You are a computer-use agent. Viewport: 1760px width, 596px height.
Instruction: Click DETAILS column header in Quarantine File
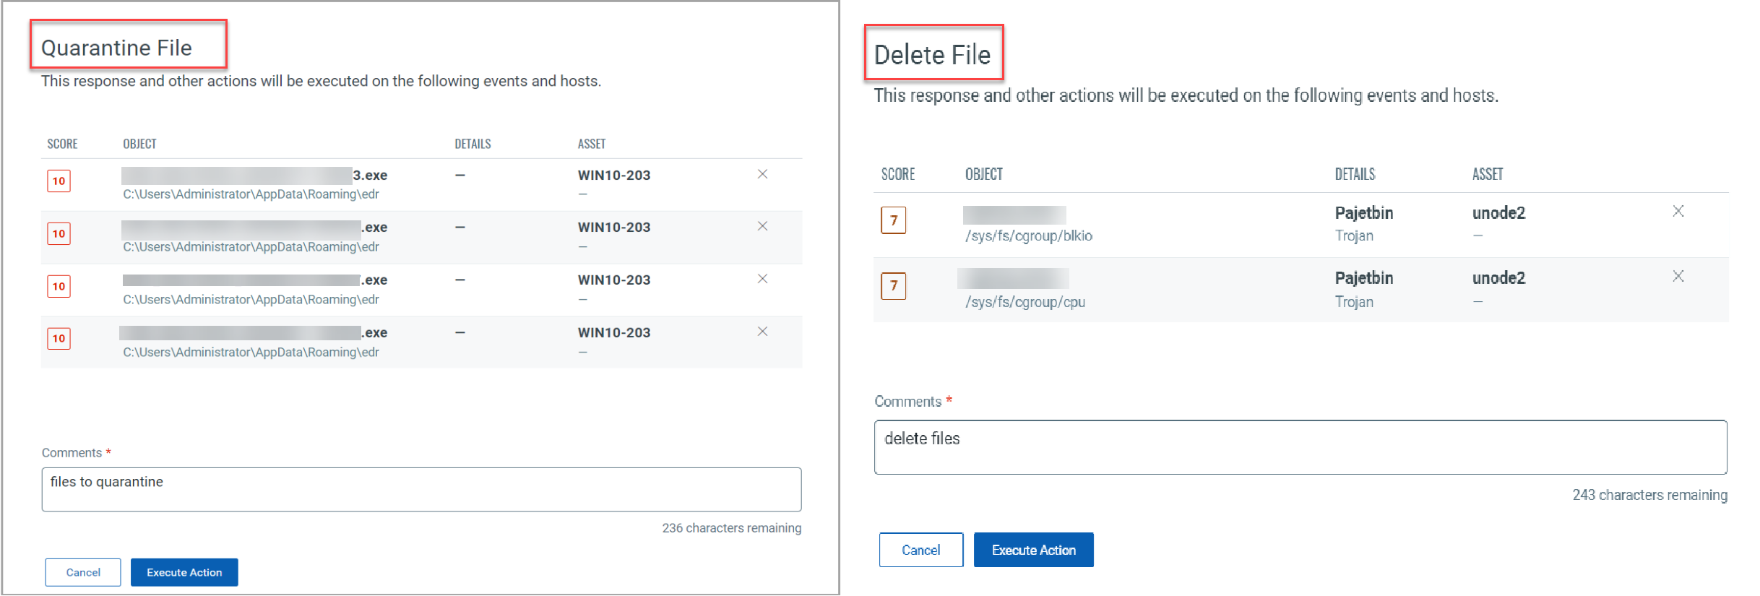[x=473, y=144]
